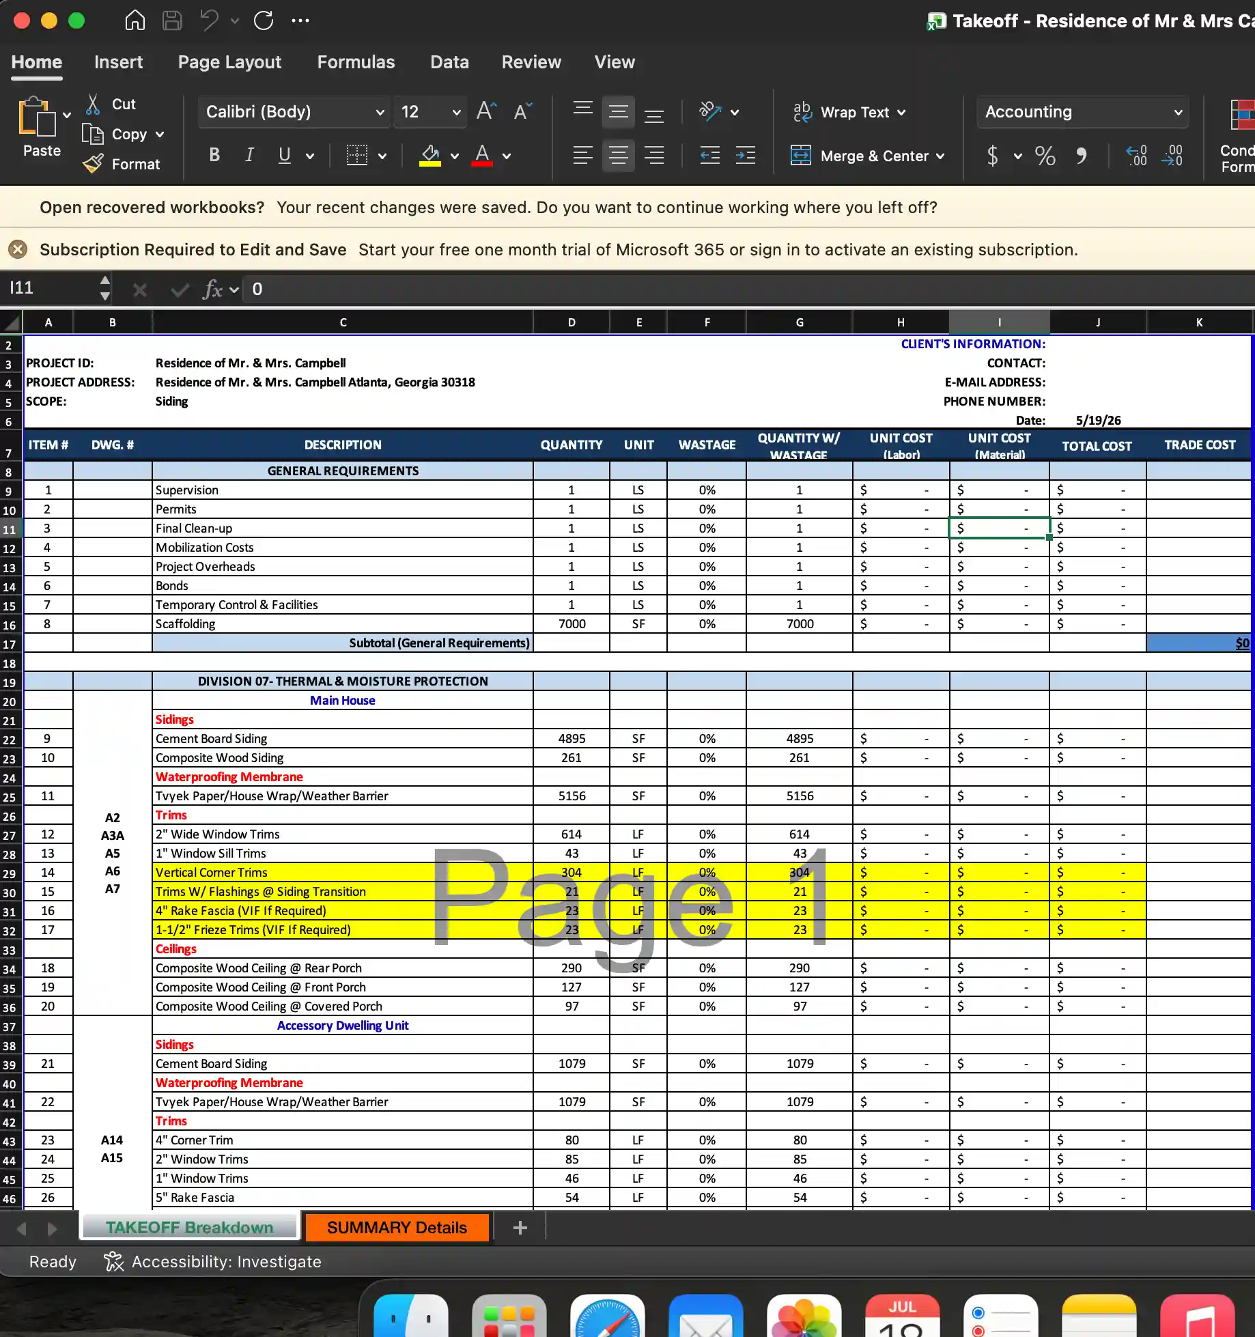This screenshot has height=1337, width=1255.
Task: Toggle bold formatting
Action: coord(214,155)
